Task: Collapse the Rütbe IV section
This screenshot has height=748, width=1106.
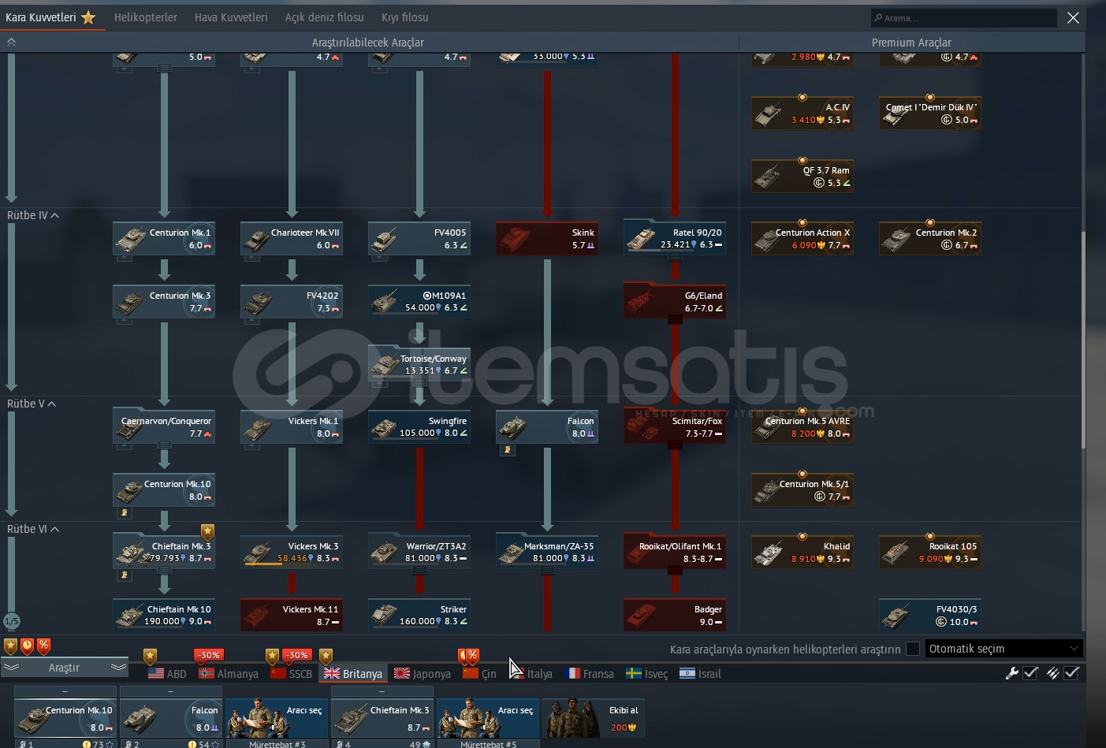Action: 33,215
